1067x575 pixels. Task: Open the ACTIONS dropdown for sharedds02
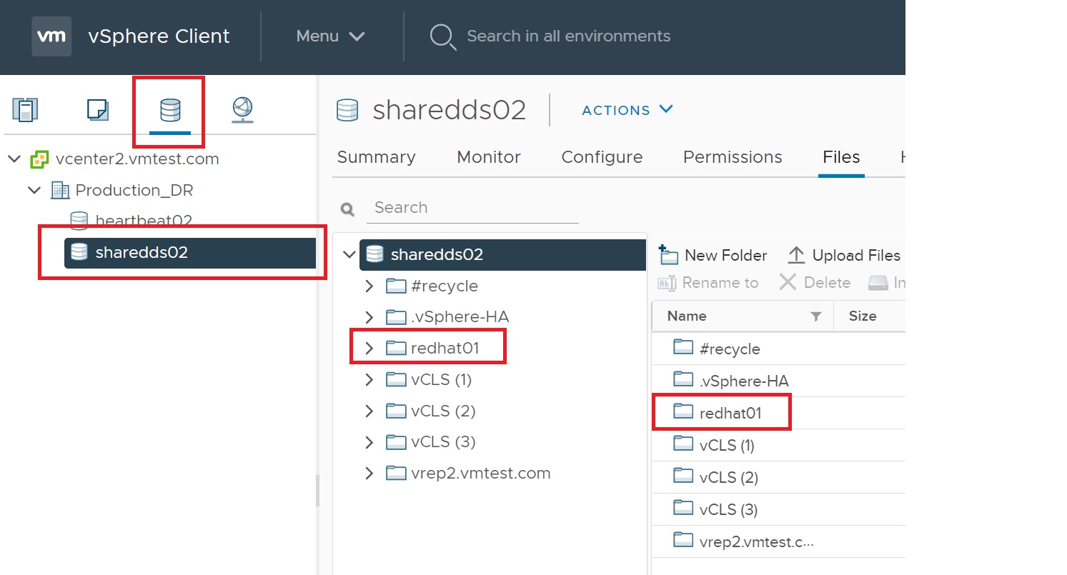pos(627,110)
